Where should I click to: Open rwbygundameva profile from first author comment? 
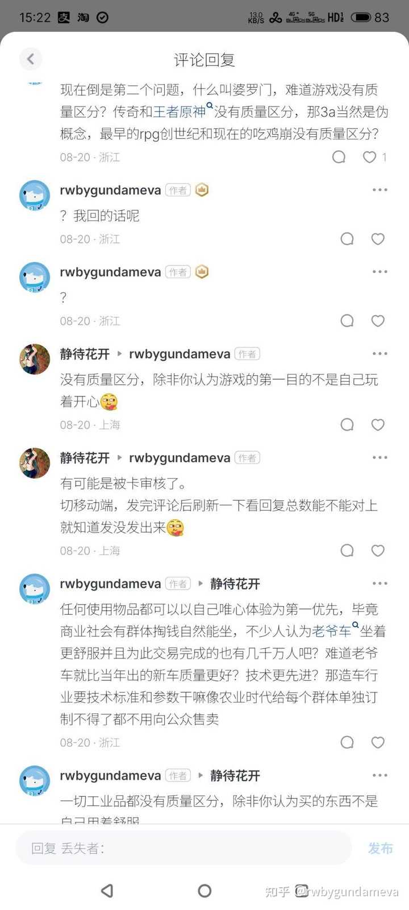pyautogui.click(x=110, y=190)
